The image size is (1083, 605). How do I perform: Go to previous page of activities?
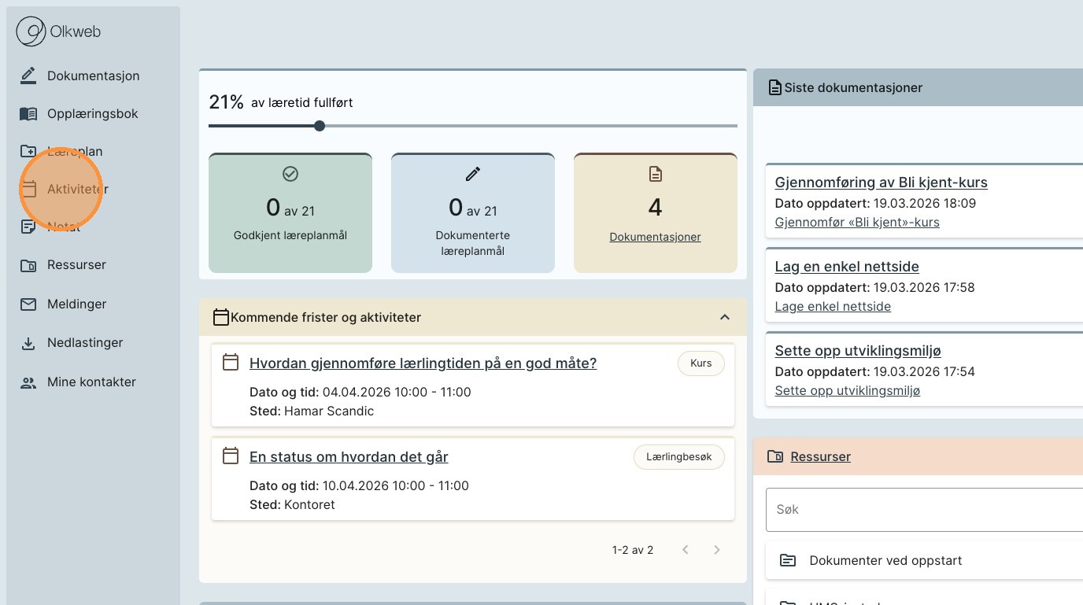click(x=686, y=550)
